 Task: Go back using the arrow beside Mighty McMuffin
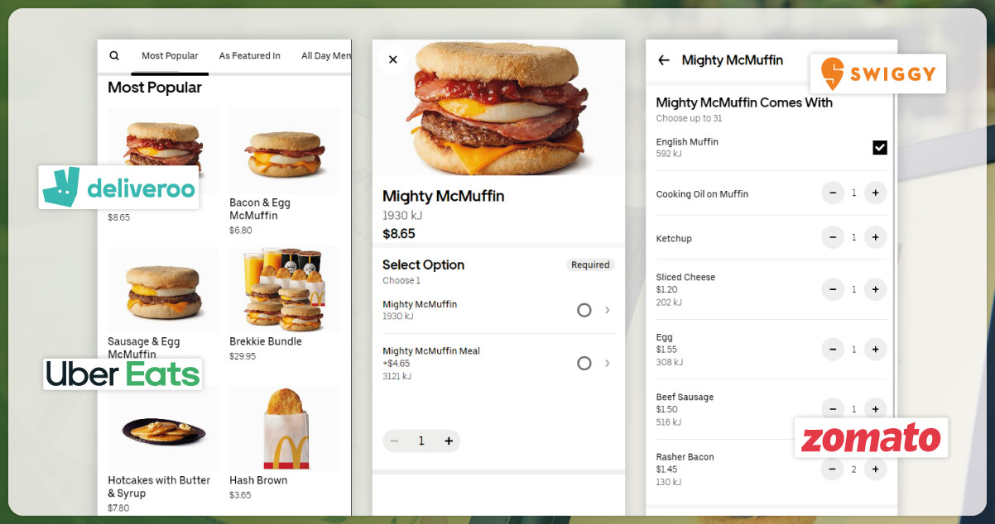coord(663,60)
